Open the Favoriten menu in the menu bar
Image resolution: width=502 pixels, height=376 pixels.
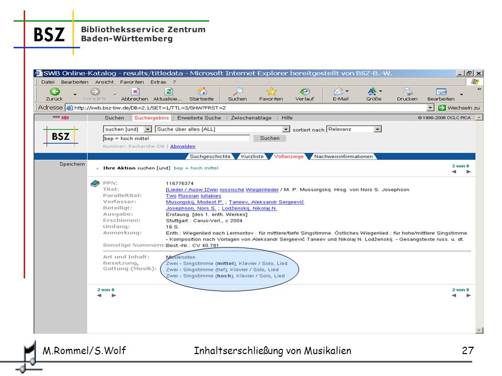click(132, 82)
